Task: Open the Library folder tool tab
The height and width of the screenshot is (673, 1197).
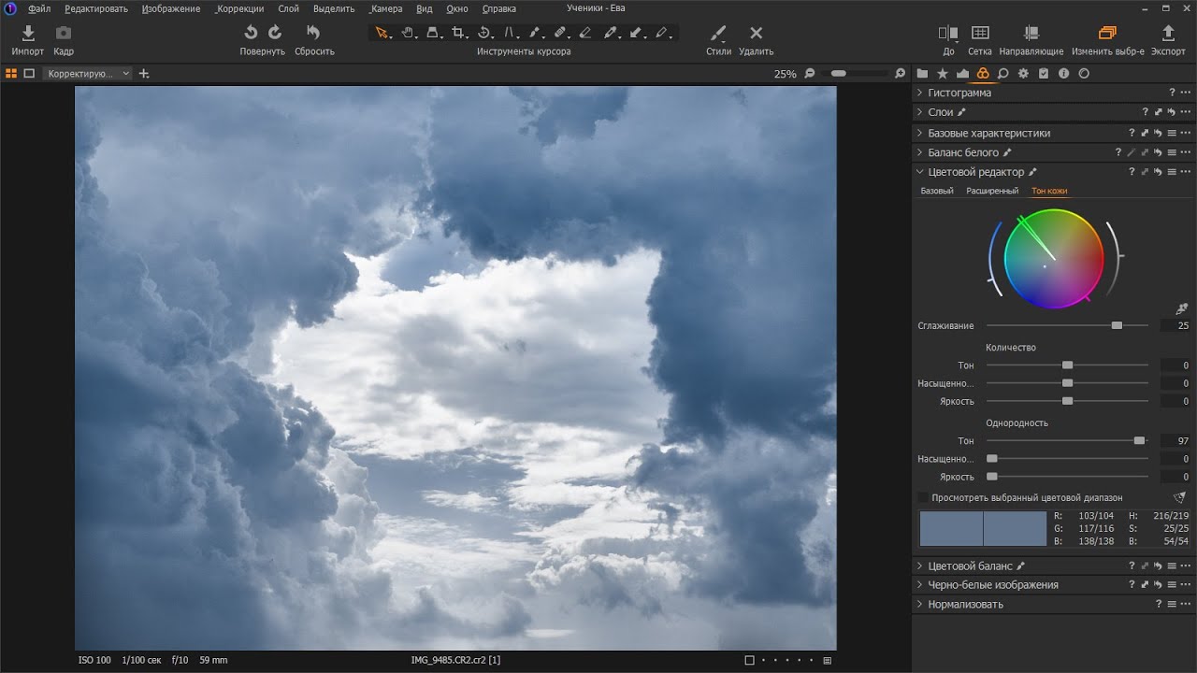Action: [x=923, y=73]
